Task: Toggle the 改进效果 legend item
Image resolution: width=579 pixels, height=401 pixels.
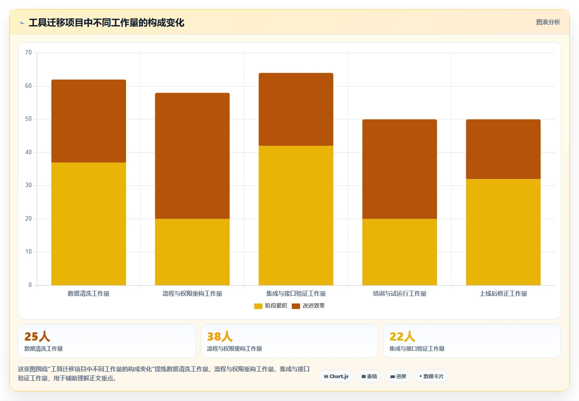Action: point(308,306)
